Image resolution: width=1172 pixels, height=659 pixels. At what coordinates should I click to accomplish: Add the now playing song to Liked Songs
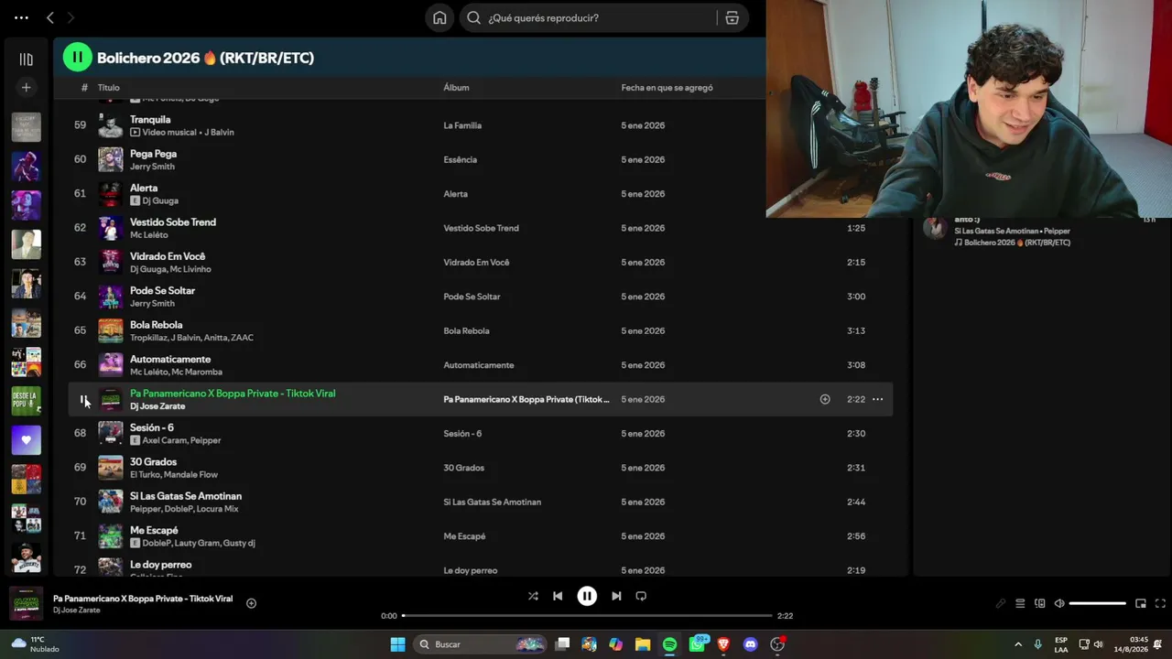pos(251,603)
